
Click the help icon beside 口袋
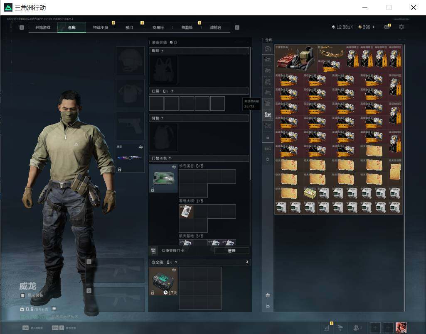coord(172,91)
